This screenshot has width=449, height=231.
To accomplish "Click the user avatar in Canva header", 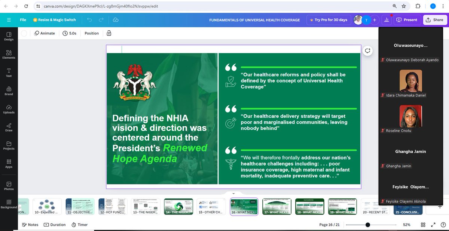I will [x=358, y=20].
